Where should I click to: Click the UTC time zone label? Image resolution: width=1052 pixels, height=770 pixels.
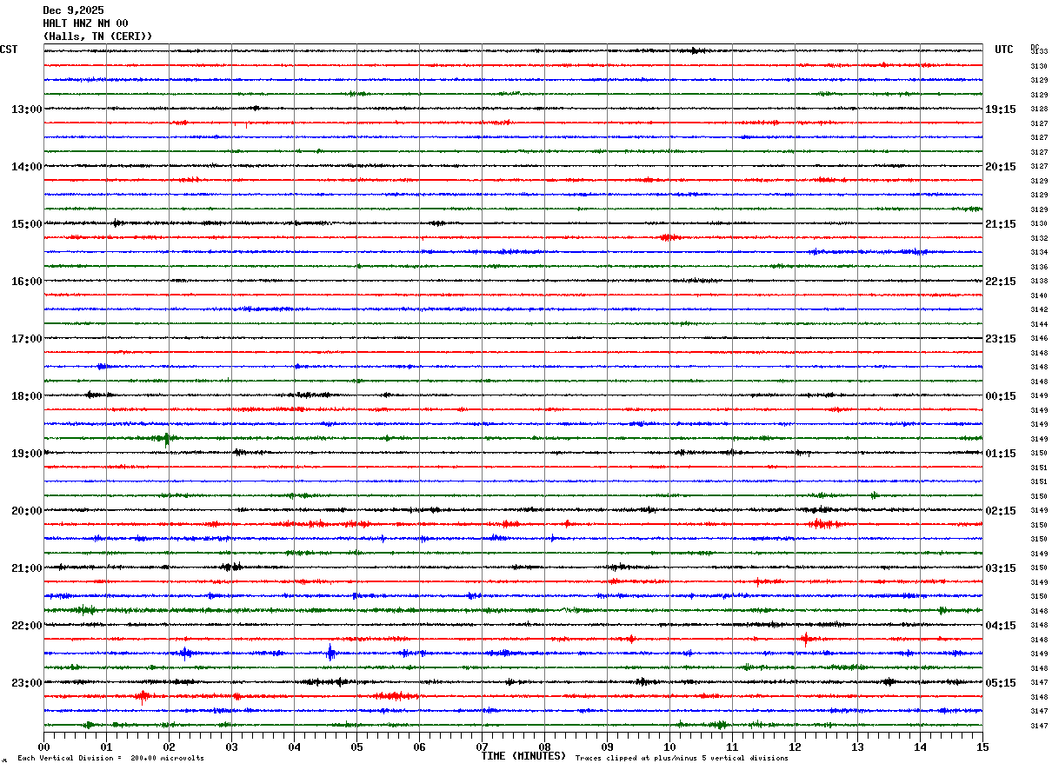(x=1004, y=50)
